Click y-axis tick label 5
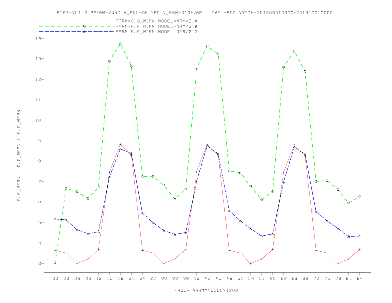 pos(40,222)
